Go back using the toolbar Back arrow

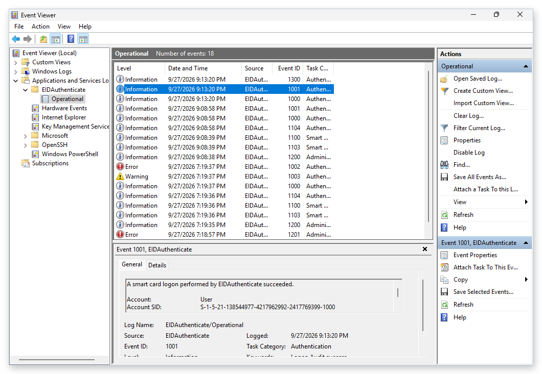pos(16,39)
